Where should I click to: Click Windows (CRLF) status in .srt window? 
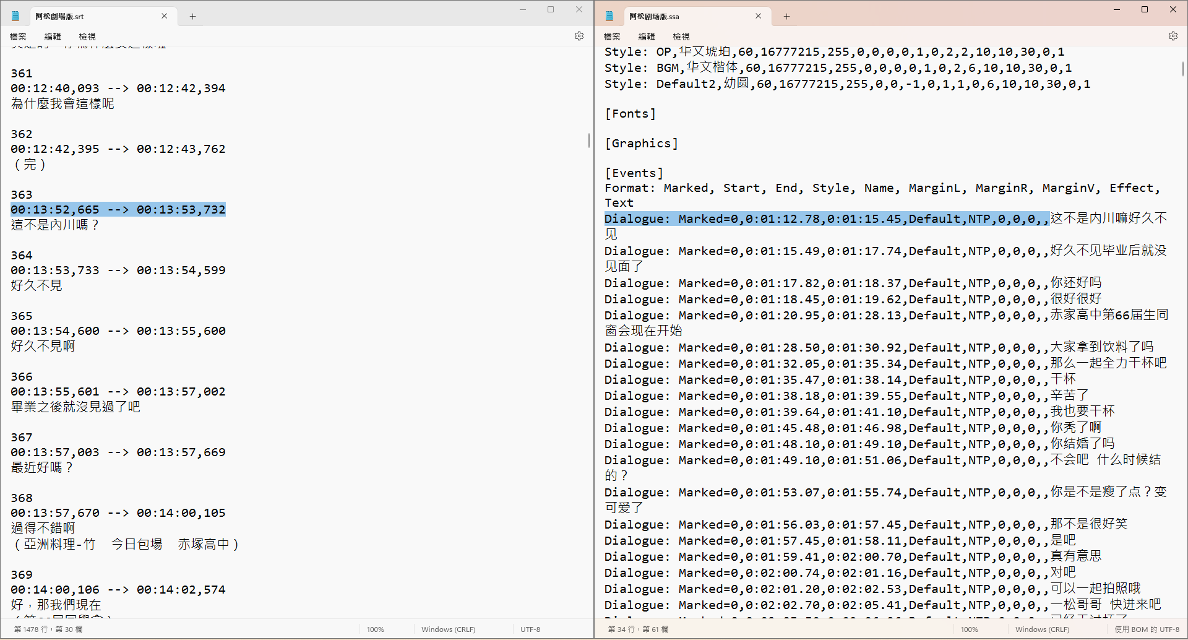448,629
